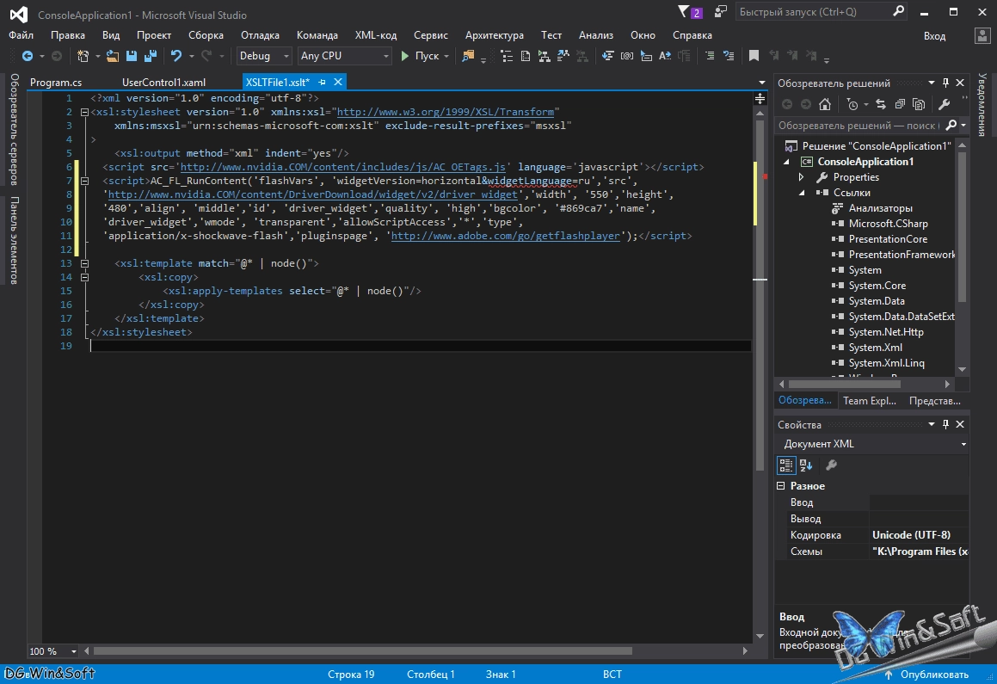Screen dimensions: 997x684
Task: Open the Файл menu
Action: point(21,35)
